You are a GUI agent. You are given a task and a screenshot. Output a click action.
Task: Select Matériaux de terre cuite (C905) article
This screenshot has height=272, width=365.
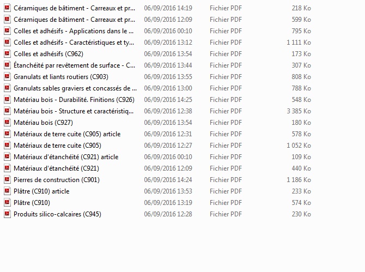(x=67, y=134)
